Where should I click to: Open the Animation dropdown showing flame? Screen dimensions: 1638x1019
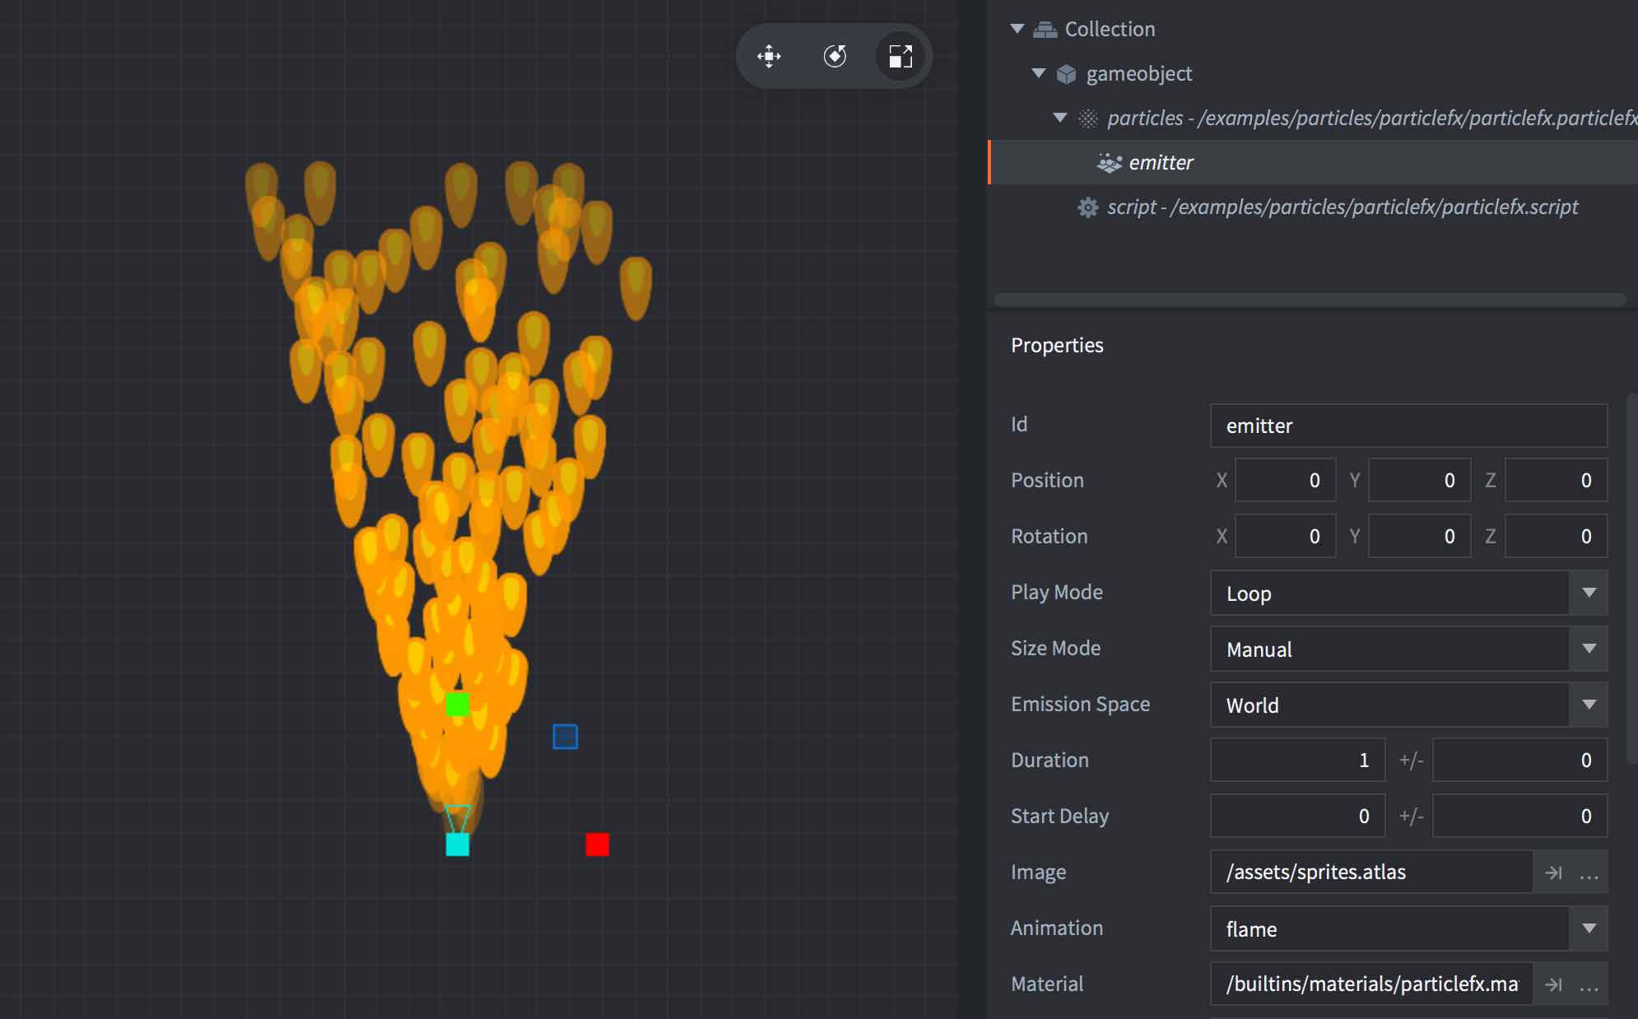click(x=1590, y=929)
